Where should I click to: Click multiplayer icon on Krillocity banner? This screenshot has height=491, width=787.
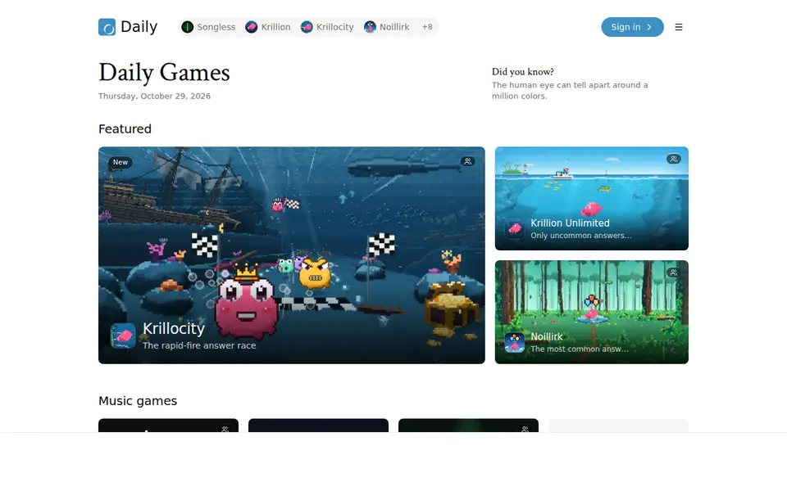pos(468,161)
